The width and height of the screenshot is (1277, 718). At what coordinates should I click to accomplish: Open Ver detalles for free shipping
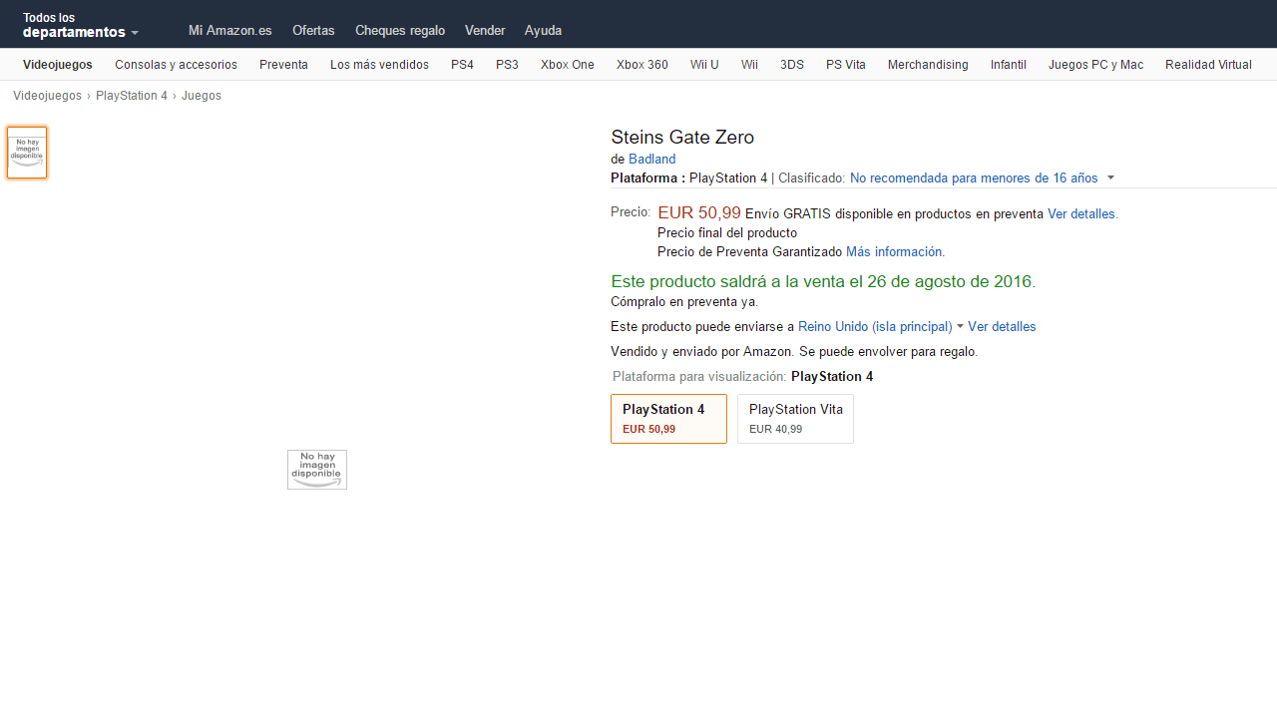pyautogui.click(x=1082, y=214)
